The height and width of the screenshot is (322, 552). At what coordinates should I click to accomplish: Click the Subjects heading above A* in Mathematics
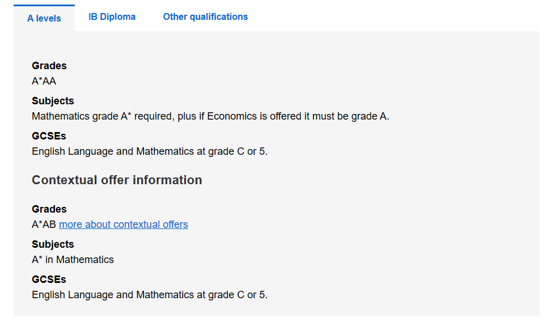[x=53, y=244]
